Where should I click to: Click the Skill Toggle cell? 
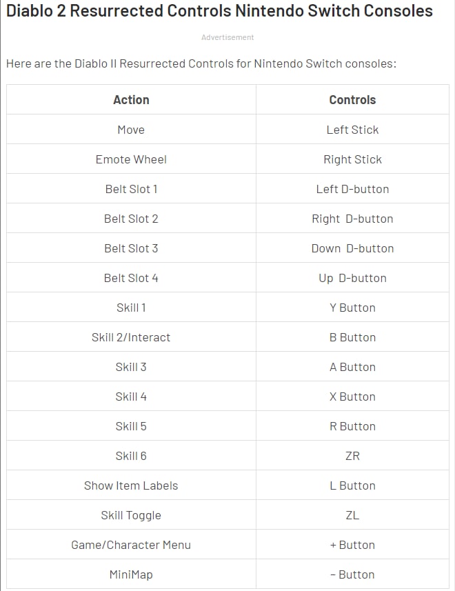click(131, 515)
